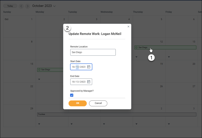Expand Friday October 13 day arrow
202x138 pixels.
[169, 57]
